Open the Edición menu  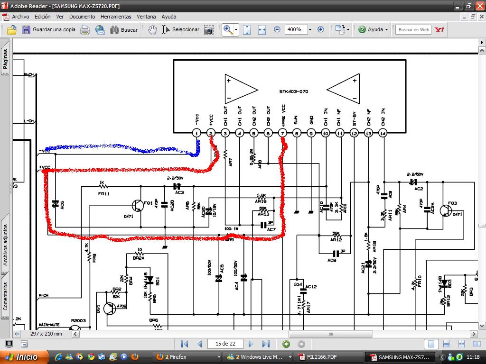click(42, 17)
